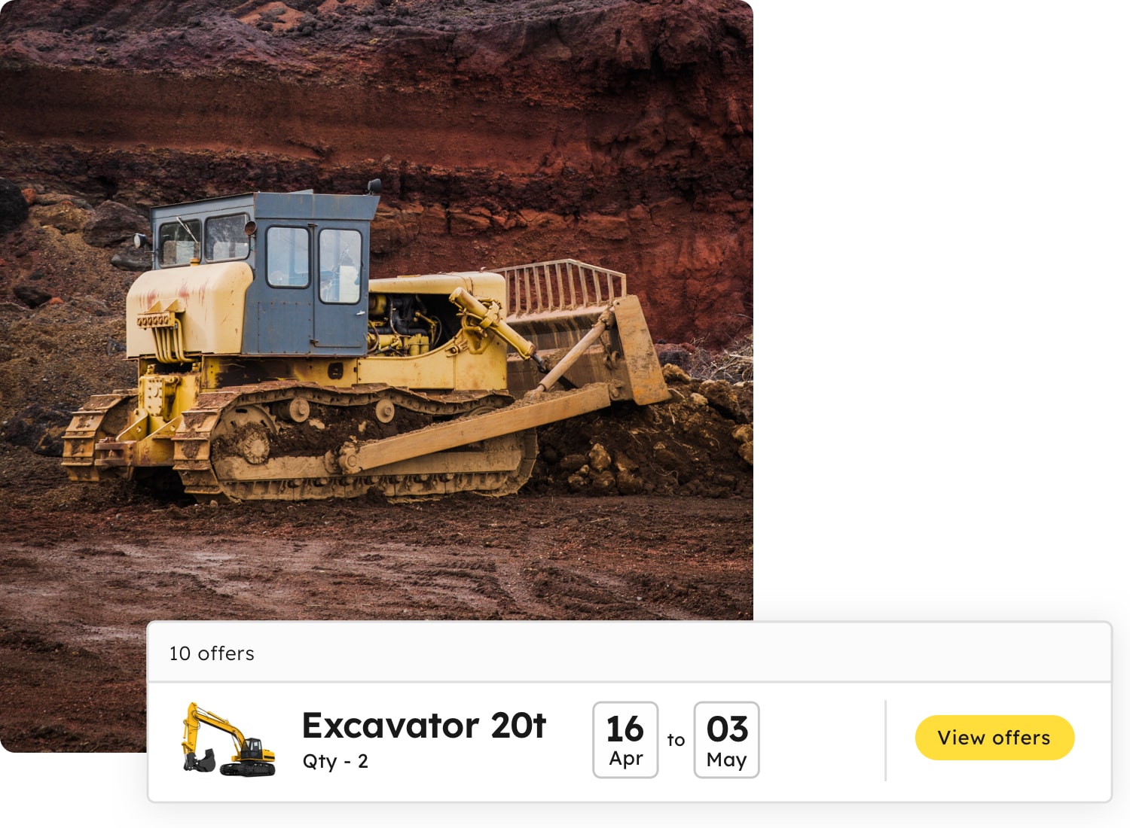This screenshot has height=828, width=1130.
Task: Click the Apr label in start date
Action: tap(625, 759)
